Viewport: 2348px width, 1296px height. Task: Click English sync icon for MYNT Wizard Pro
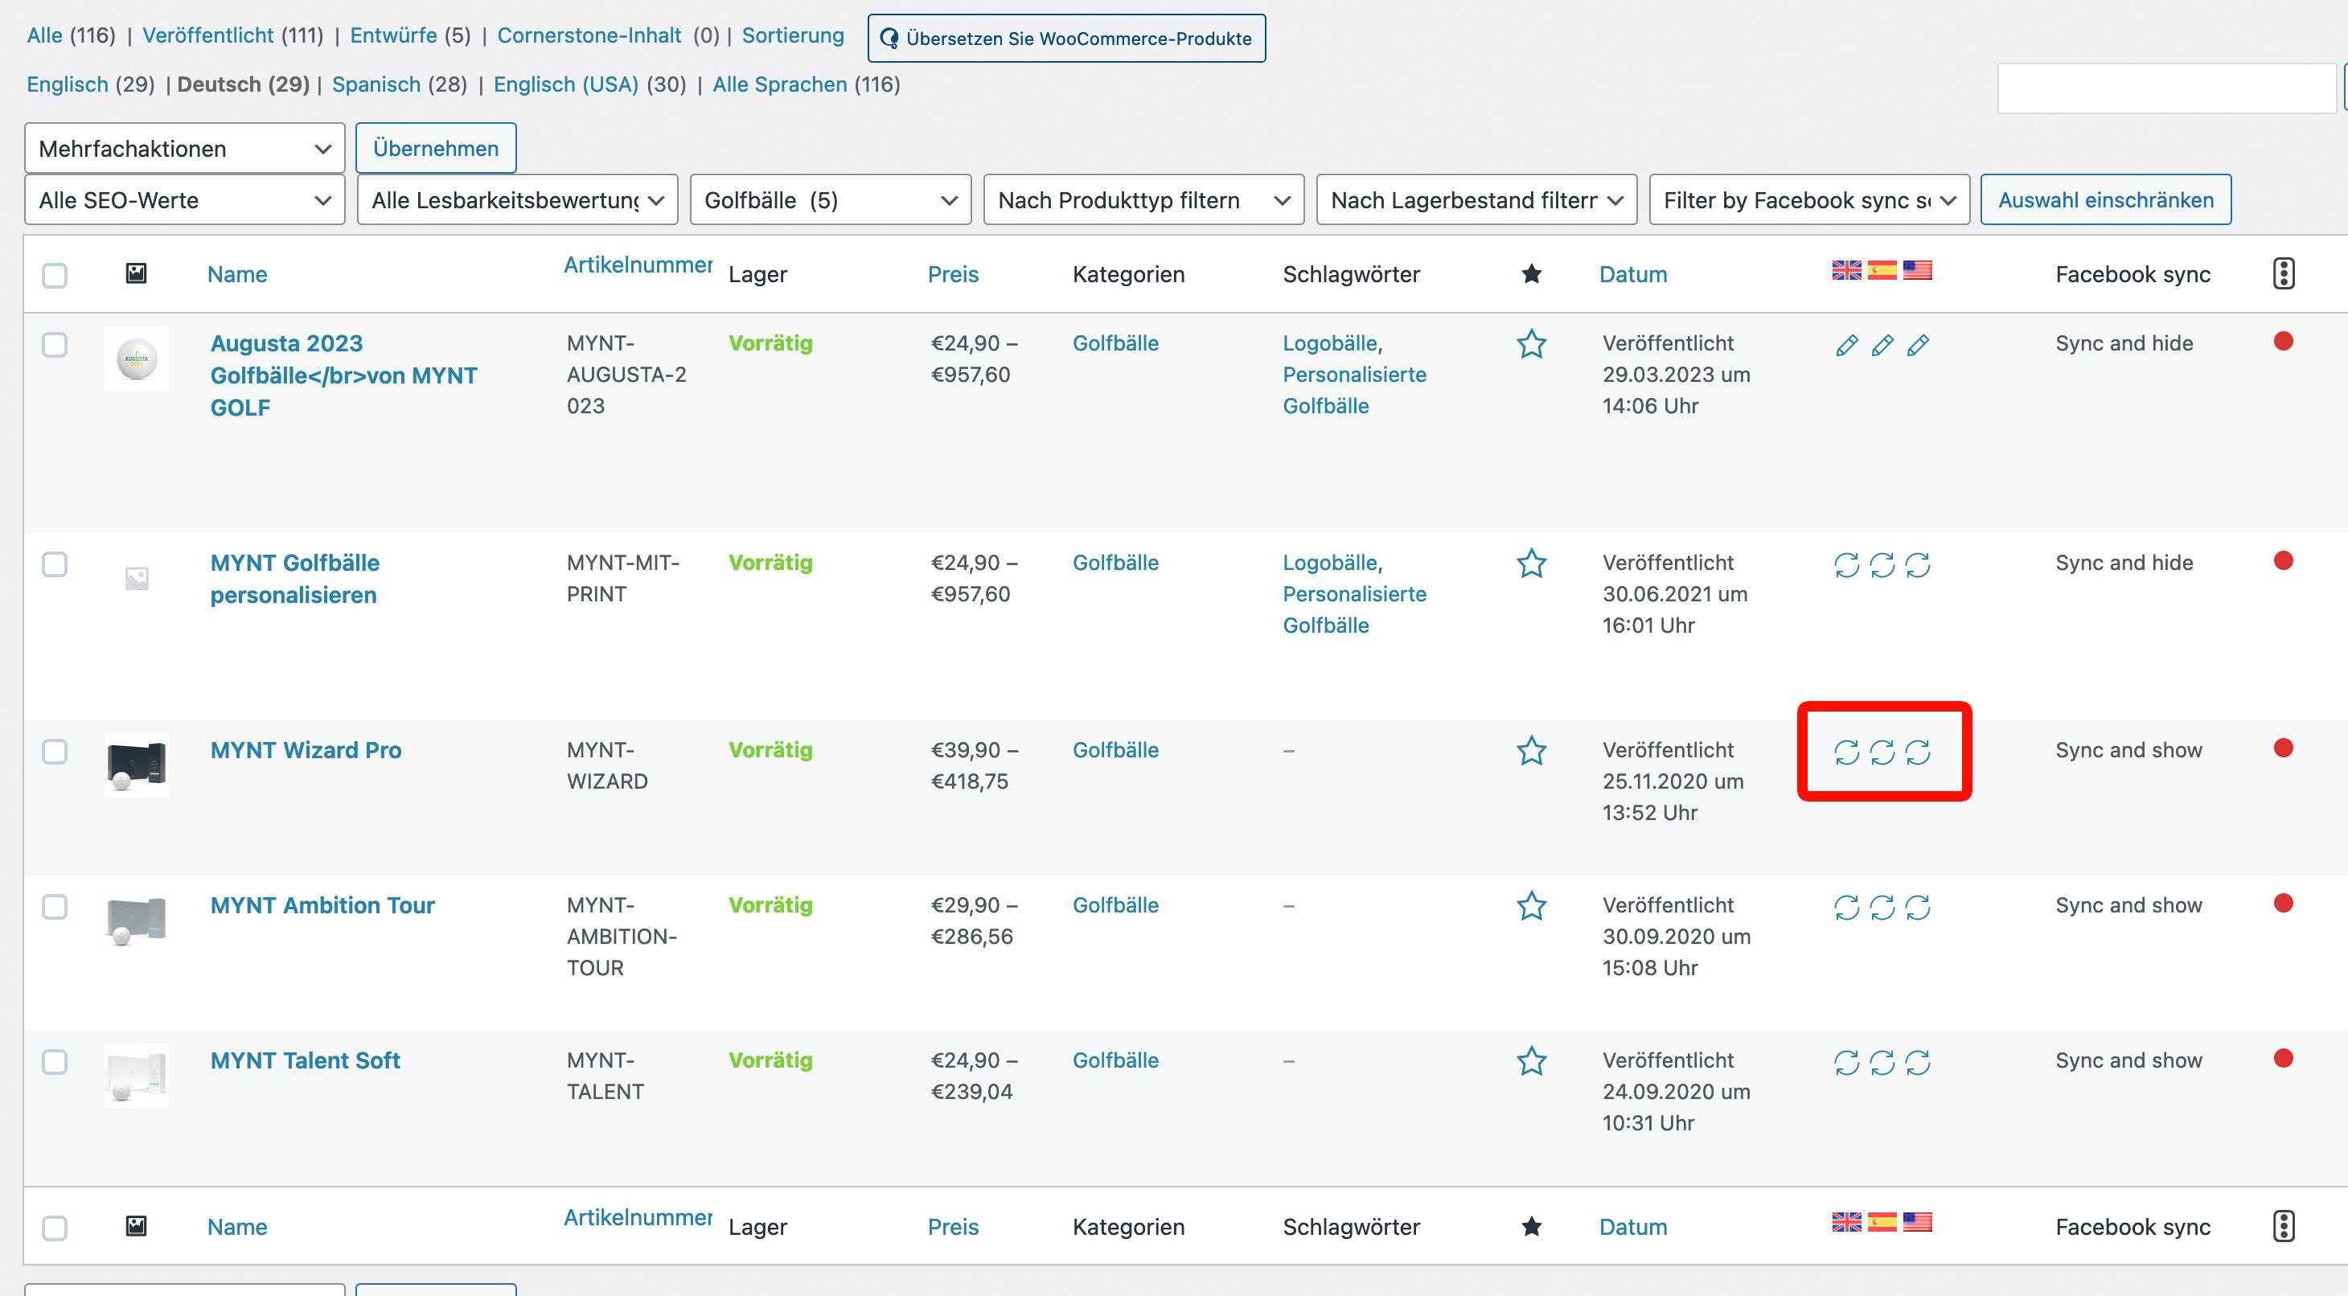point(1847,752)
